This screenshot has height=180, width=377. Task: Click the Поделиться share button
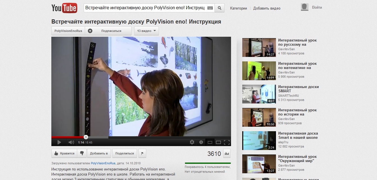(x=125, y=153)
